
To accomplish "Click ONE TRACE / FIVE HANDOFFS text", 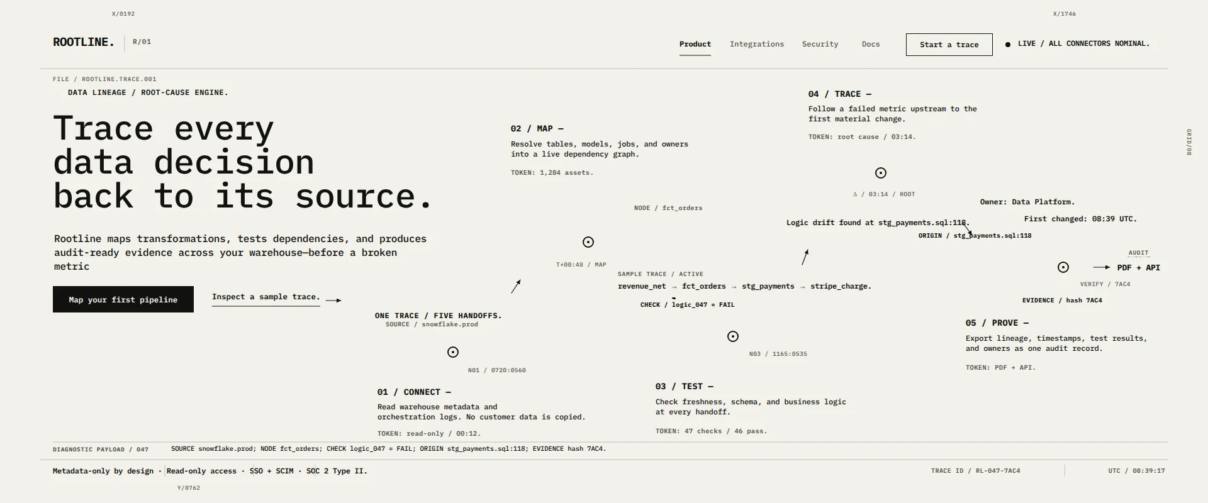I will 439,316.
